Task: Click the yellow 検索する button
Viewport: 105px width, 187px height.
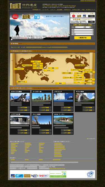Action: tap(83, 38)
